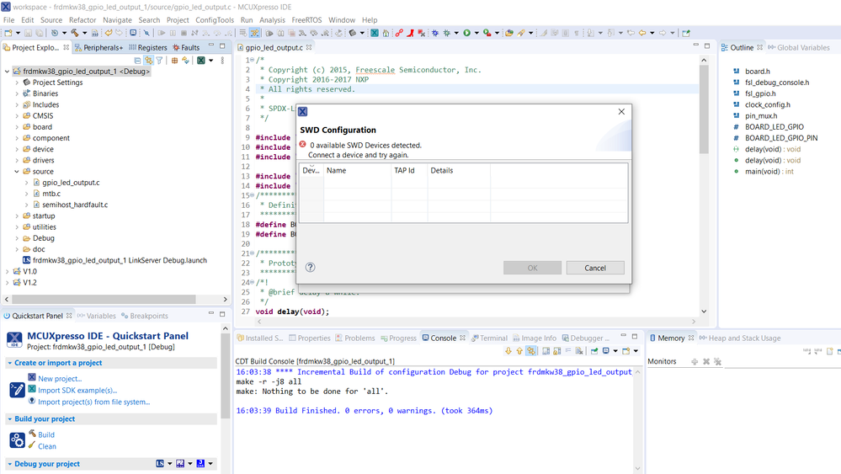
Task: Click three-dot view menu in Project Explorer
Action: [x=222, y=60]
